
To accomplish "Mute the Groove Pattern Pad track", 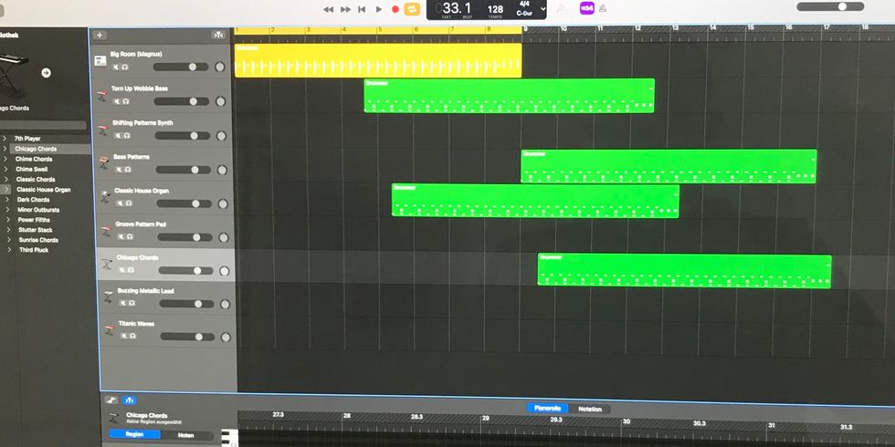I will 121,236.
